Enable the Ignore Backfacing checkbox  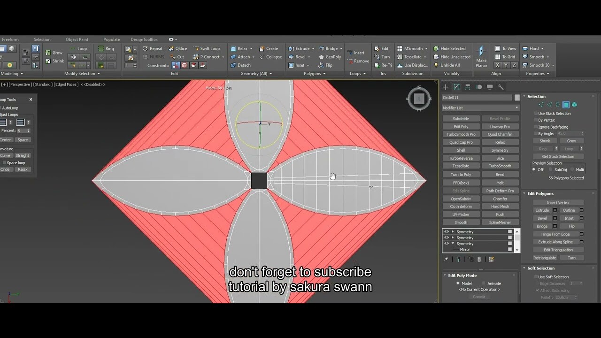535,127
